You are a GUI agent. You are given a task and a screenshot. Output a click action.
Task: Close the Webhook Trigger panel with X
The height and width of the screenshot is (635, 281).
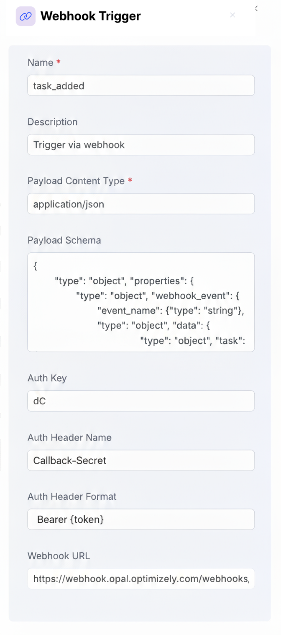[232, 15]
